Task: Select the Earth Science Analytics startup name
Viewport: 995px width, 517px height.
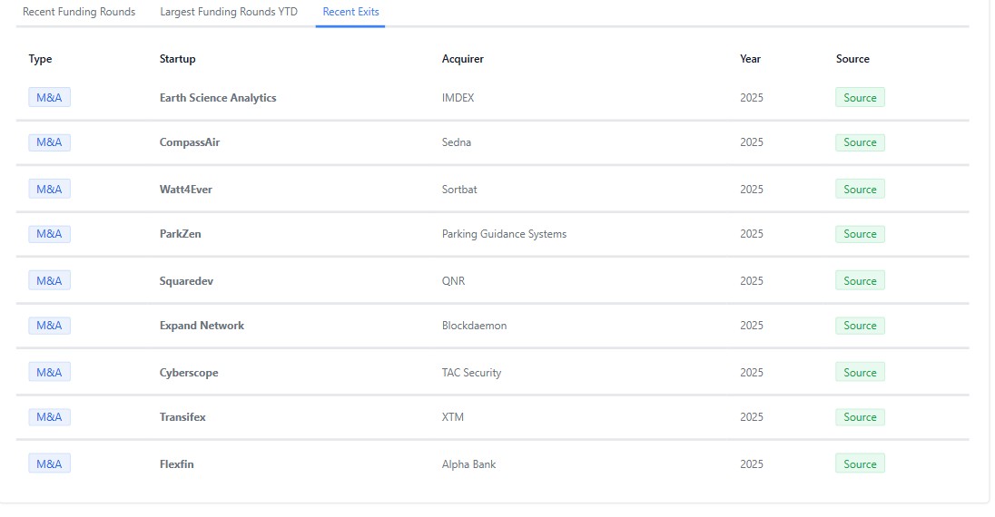Action: tap(218, 98)
